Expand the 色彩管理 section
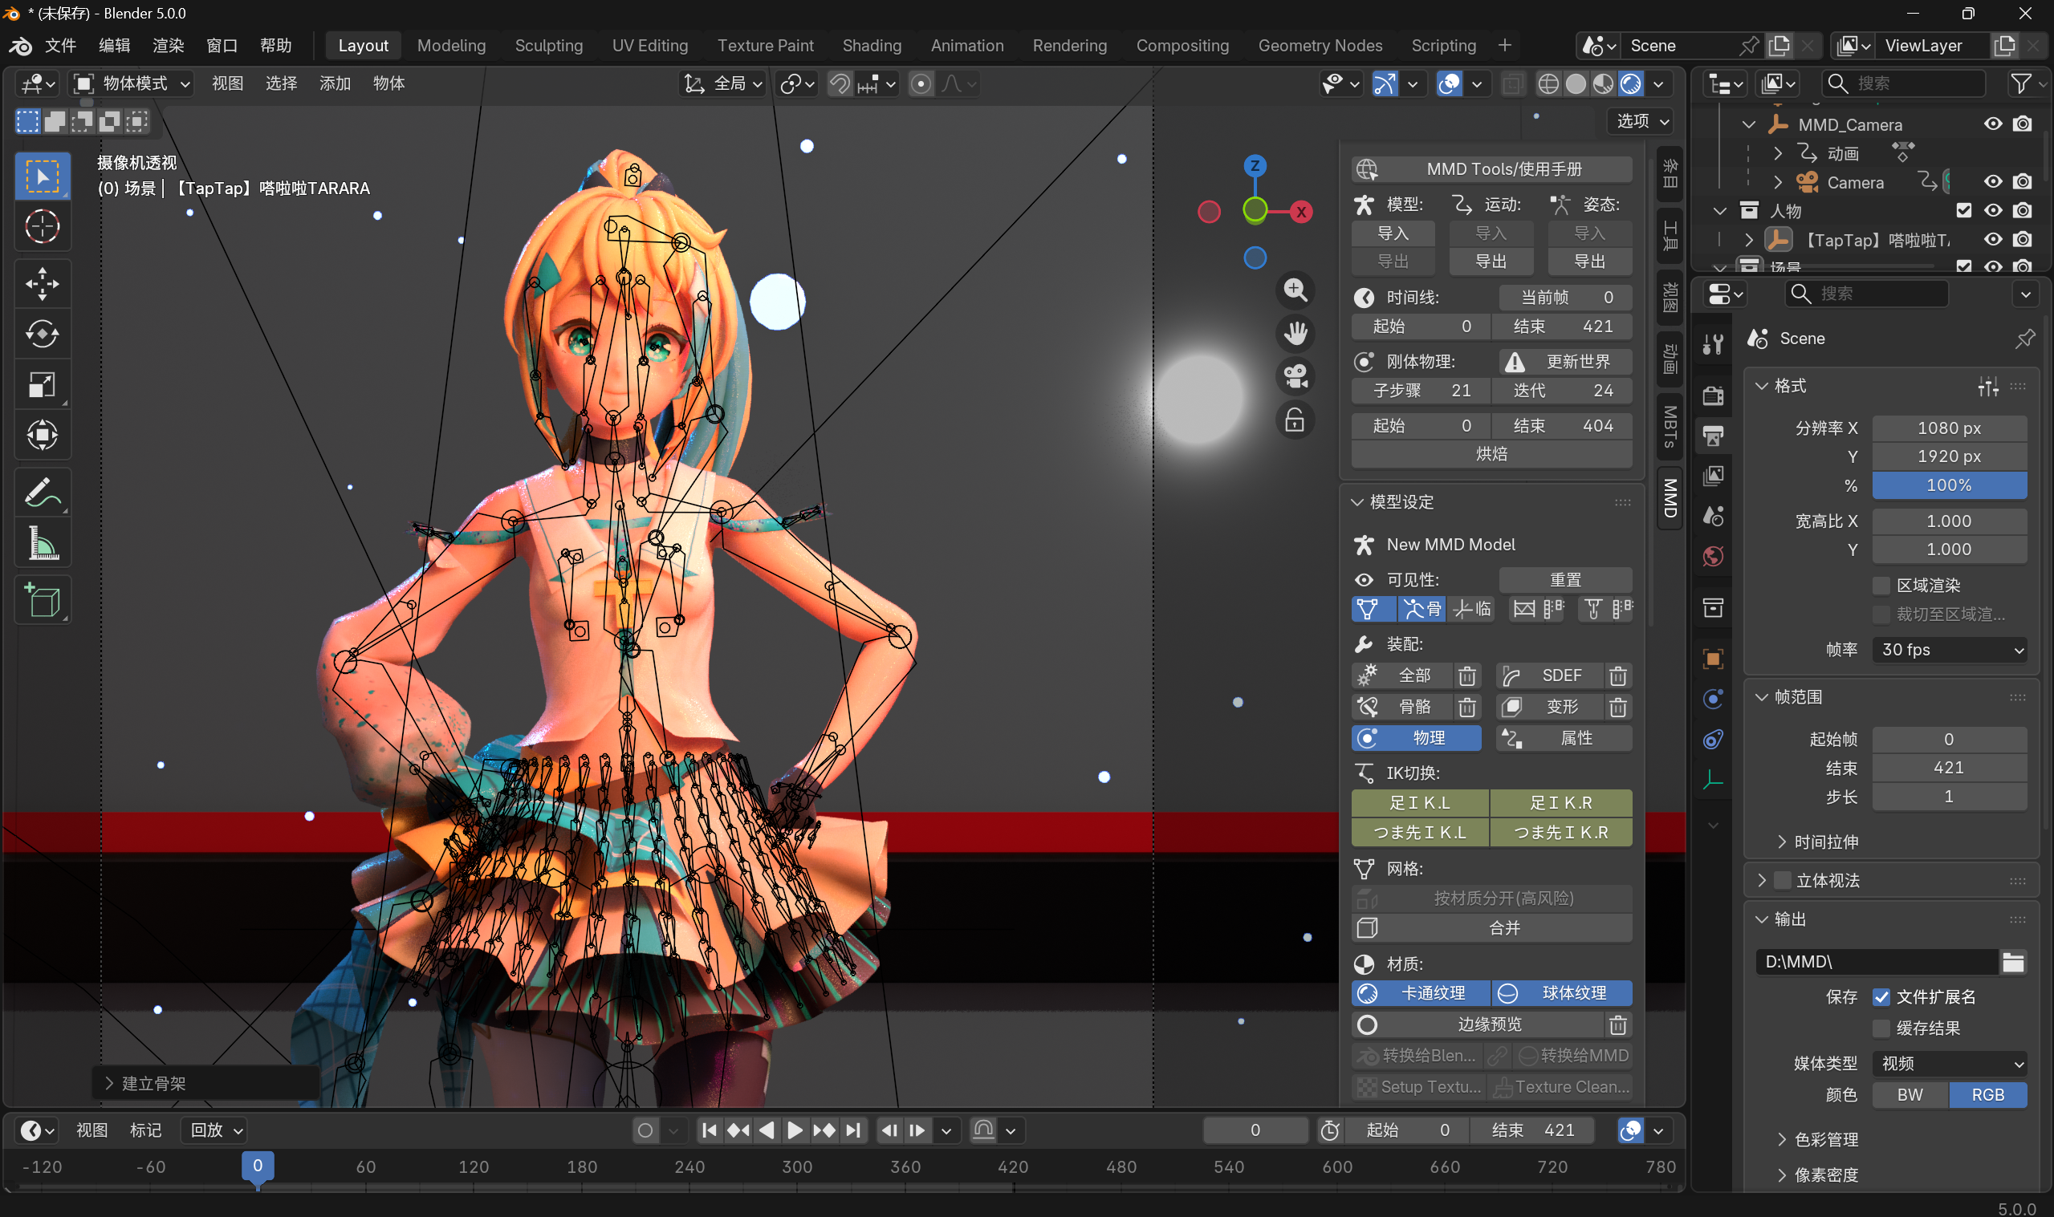The image size is (2054, 1217). click(1826, 1139)
